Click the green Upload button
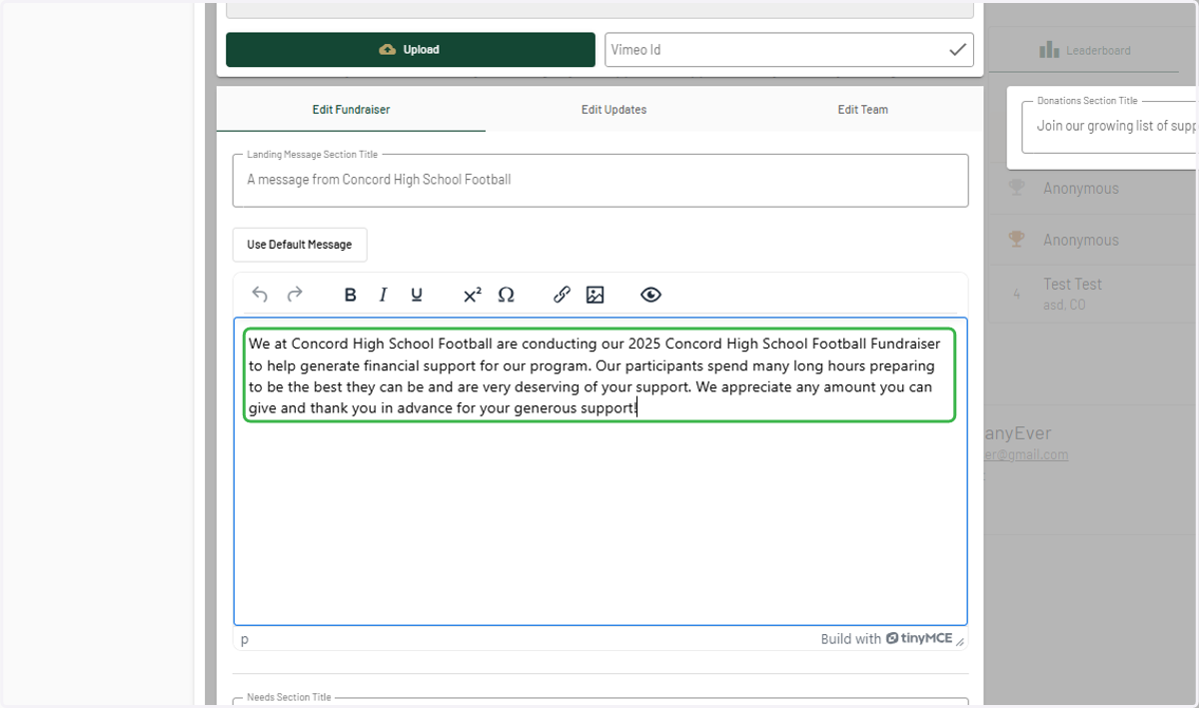Image resolution: width=1199 pixels, height=708 pixels. pyautogui.click(x=410, y=50)
